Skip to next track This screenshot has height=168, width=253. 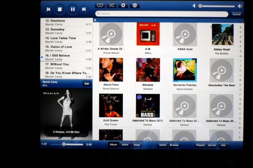point(84,9)
